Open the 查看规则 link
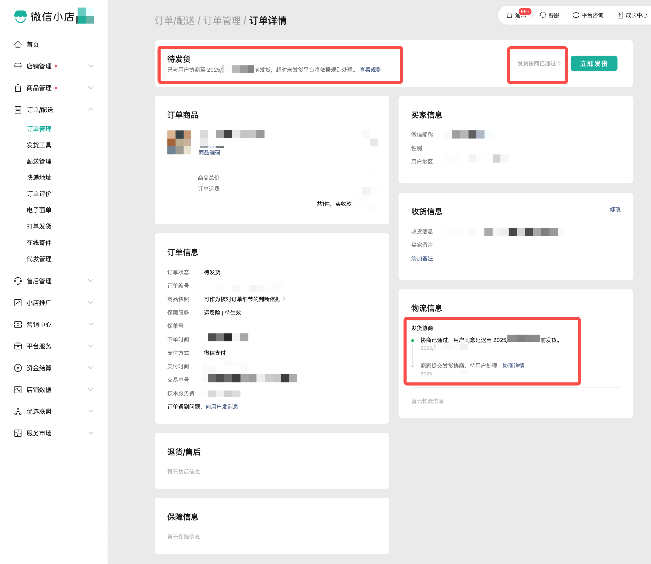Screen dimensions: 651x564 point(370,70)
